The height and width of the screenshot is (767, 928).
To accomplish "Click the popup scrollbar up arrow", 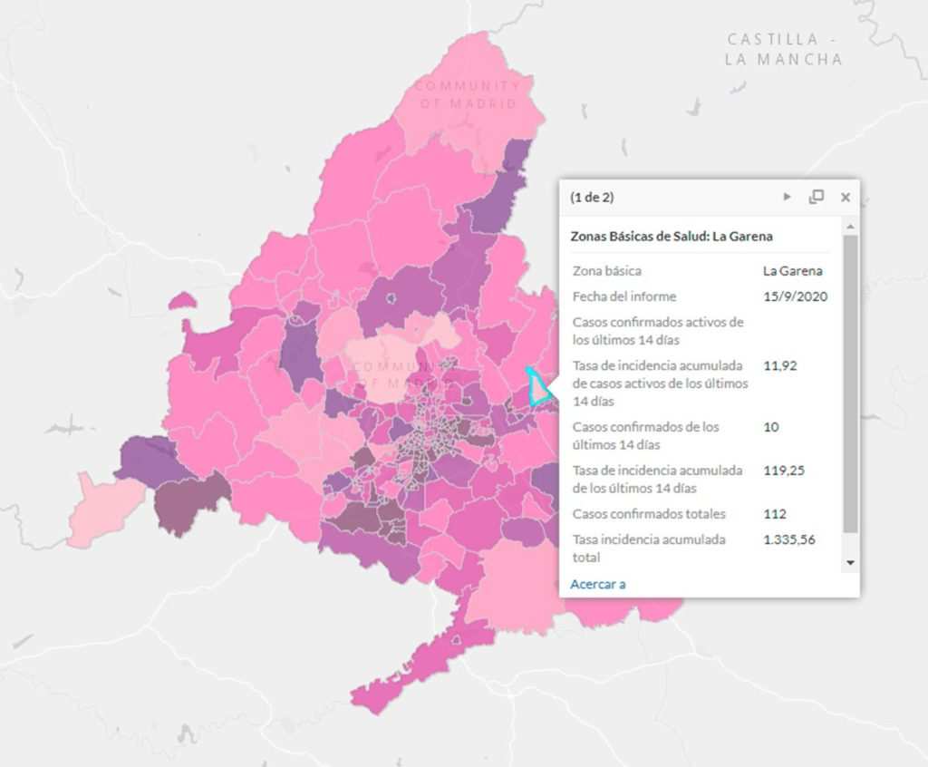I will [x=849, y=225].
